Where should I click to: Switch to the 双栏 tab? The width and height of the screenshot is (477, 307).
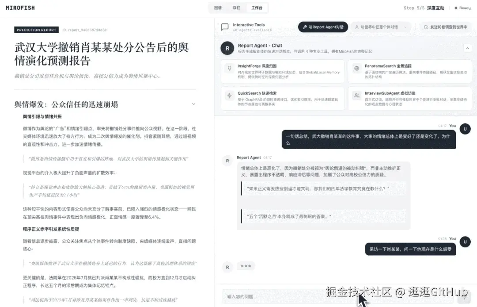tap(237, 8)
